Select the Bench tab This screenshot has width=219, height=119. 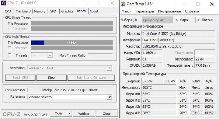pyautogui.click(x=81, y=11)
